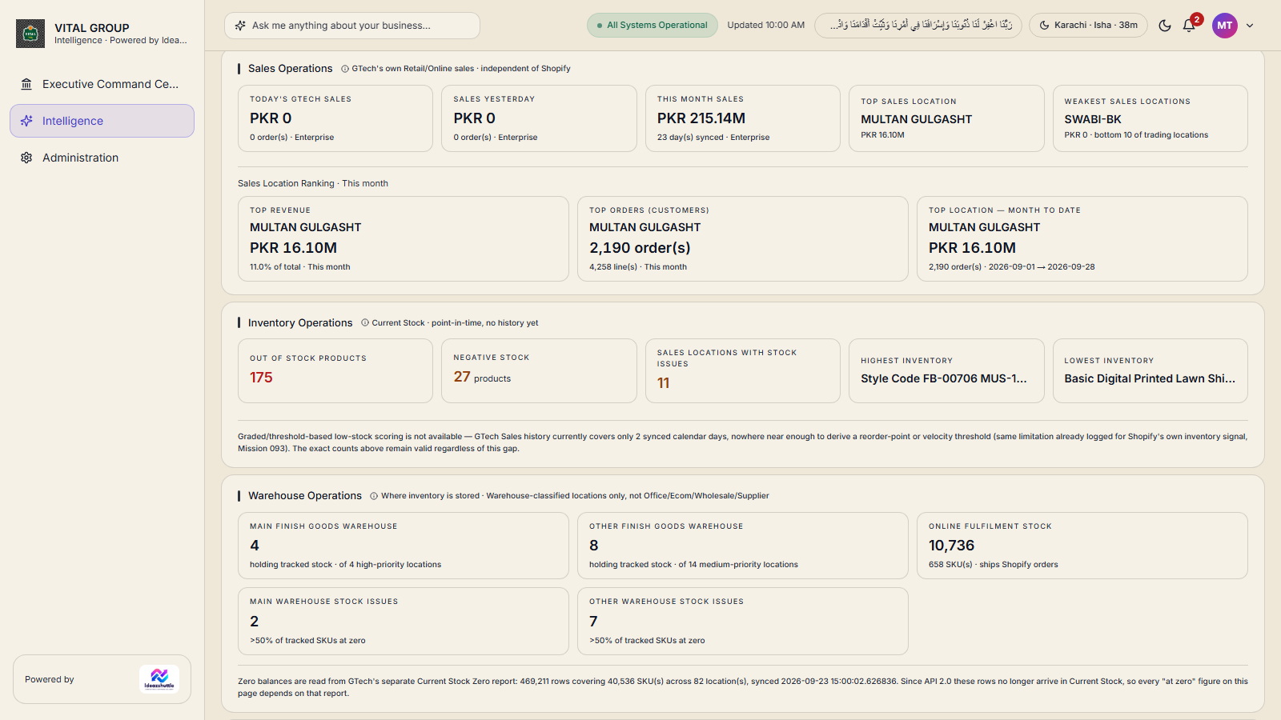Click the Top Revenue PKR 16.10M value
The width and height of the screenshot is (1281, 720).
[x=293, y=248]
